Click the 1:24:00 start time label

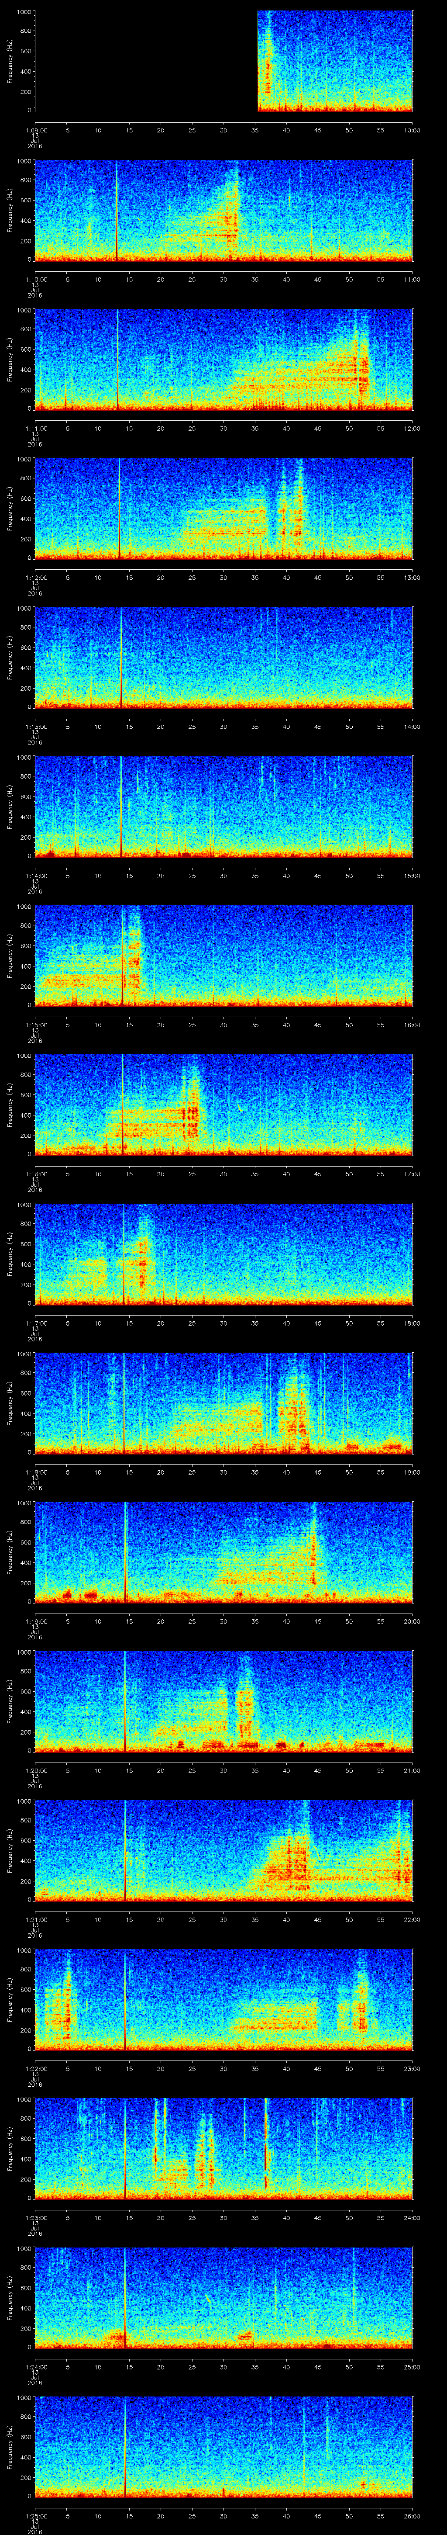pos(36,2367)
